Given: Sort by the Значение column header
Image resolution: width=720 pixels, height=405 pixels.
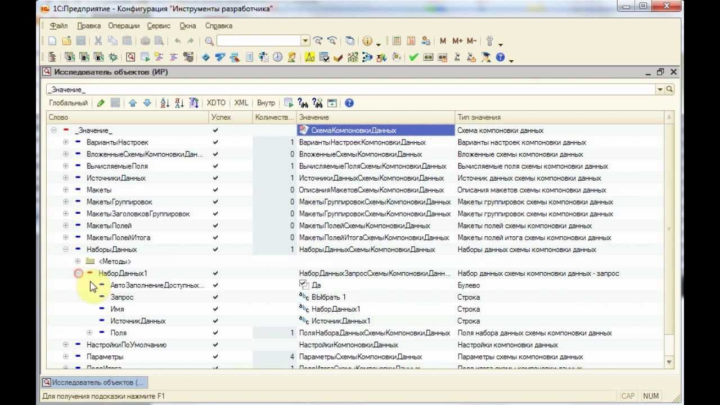Looking at the screenshot, I should 375,117.
